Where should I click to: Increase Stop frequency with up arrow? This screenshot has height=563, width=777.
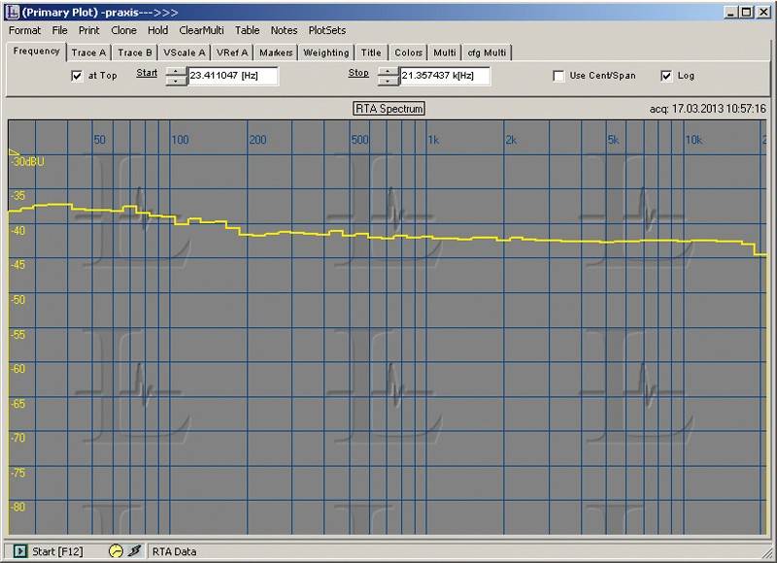[x=388, y=72]
